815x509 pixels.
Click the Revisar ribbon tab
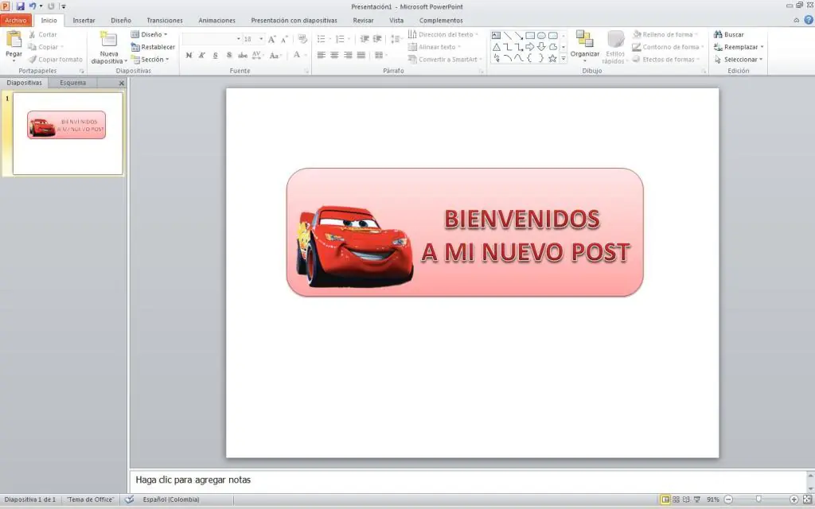(x=363, y=20)
